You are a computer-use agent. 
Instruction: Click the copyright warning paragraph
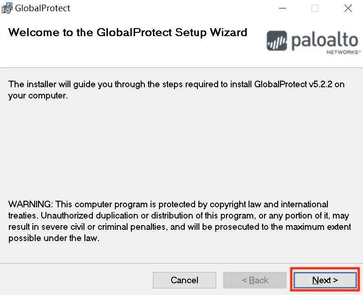click(x=180, y=221)
